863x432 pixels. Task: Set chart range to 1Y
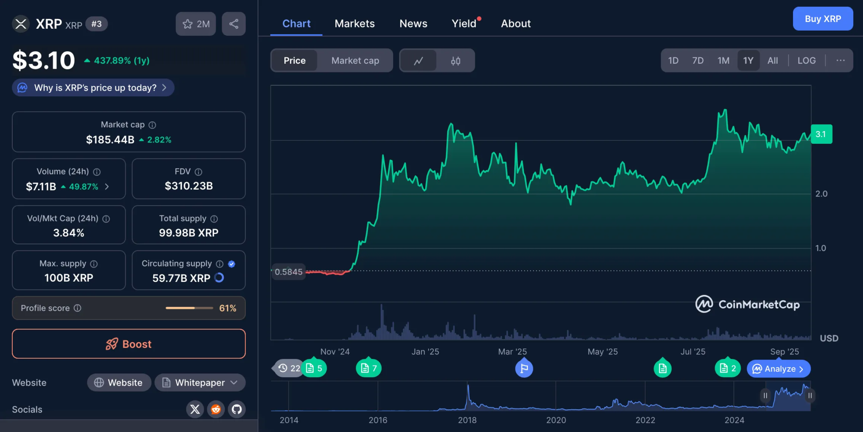click(x=748, y=61)
